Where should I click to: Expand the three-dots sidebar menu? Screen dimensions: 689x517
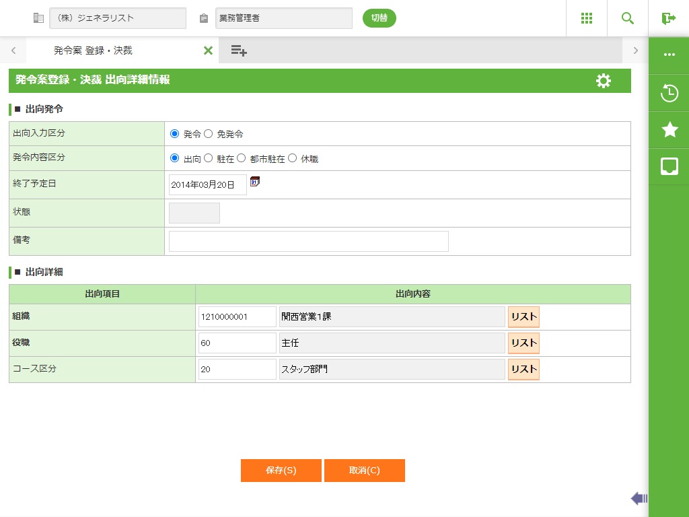(x=669, y=55)
